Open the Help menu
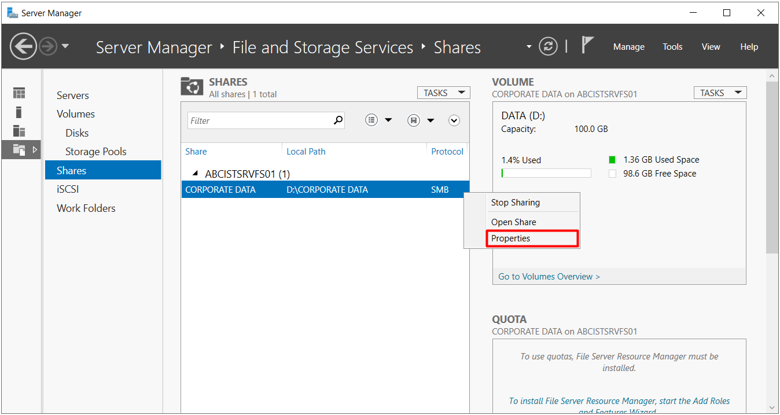780x415 pixels. [749, 47]
